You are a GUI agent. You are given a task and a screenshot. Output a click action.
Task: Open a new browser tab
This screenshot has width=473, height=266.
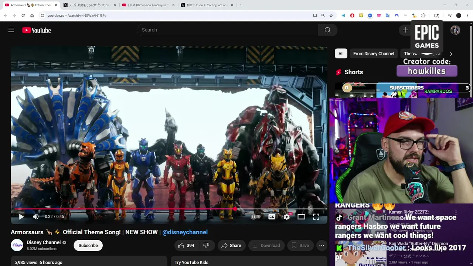coord(241,5)
